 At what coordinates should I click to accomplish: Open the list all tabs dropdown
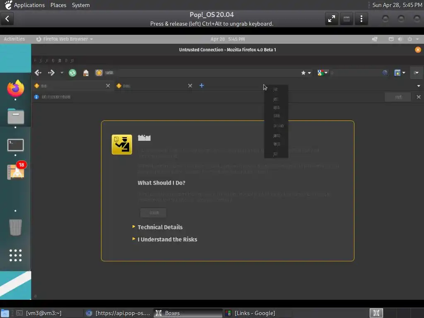[419, 86]
